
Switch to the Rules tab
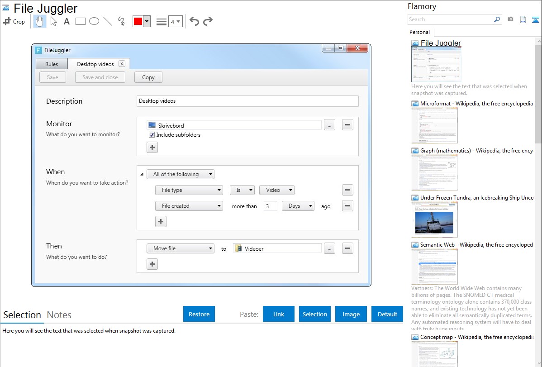52,64
